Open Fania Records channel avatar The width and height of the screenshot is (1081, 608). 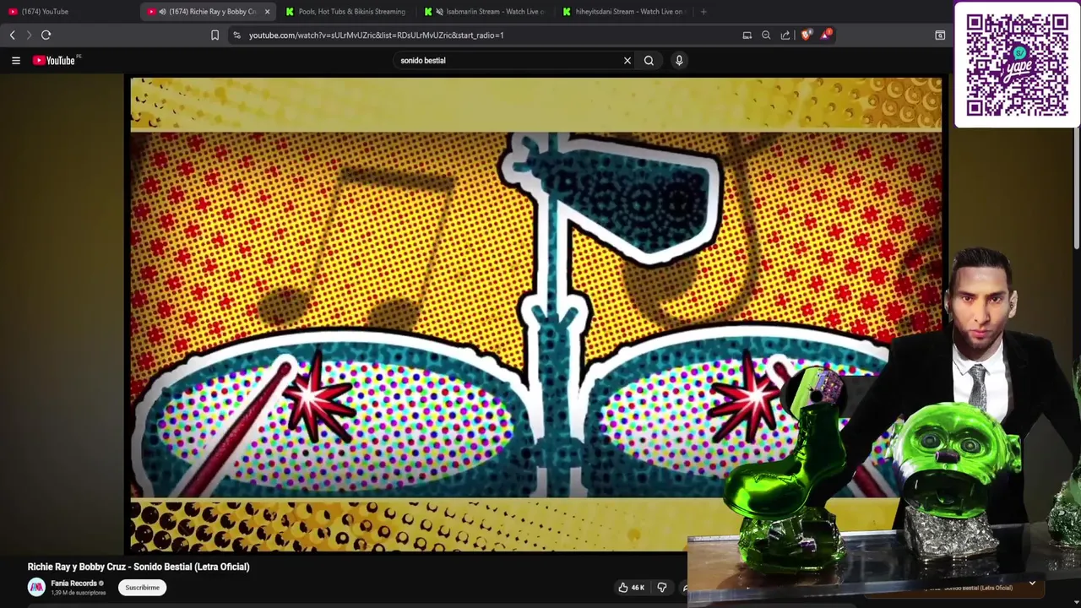(x=36, y=587)
